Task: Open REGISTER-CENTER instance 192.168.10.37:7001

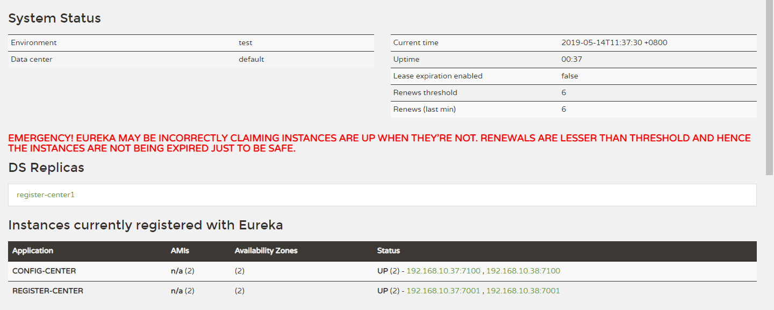Action: [x=443, y=291]
